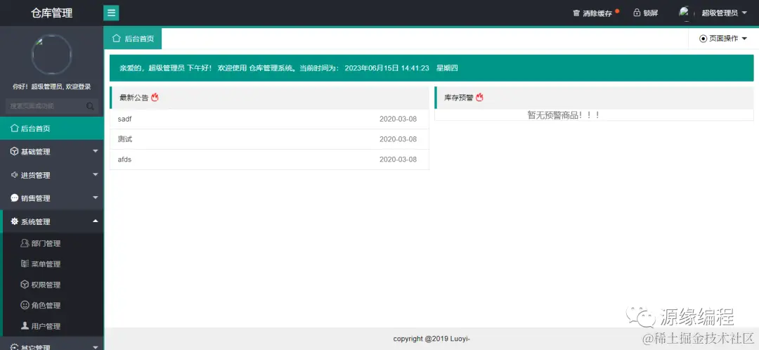The image size is (759, 350).
Task: Open the afds announcement
Action: (124, 160)
